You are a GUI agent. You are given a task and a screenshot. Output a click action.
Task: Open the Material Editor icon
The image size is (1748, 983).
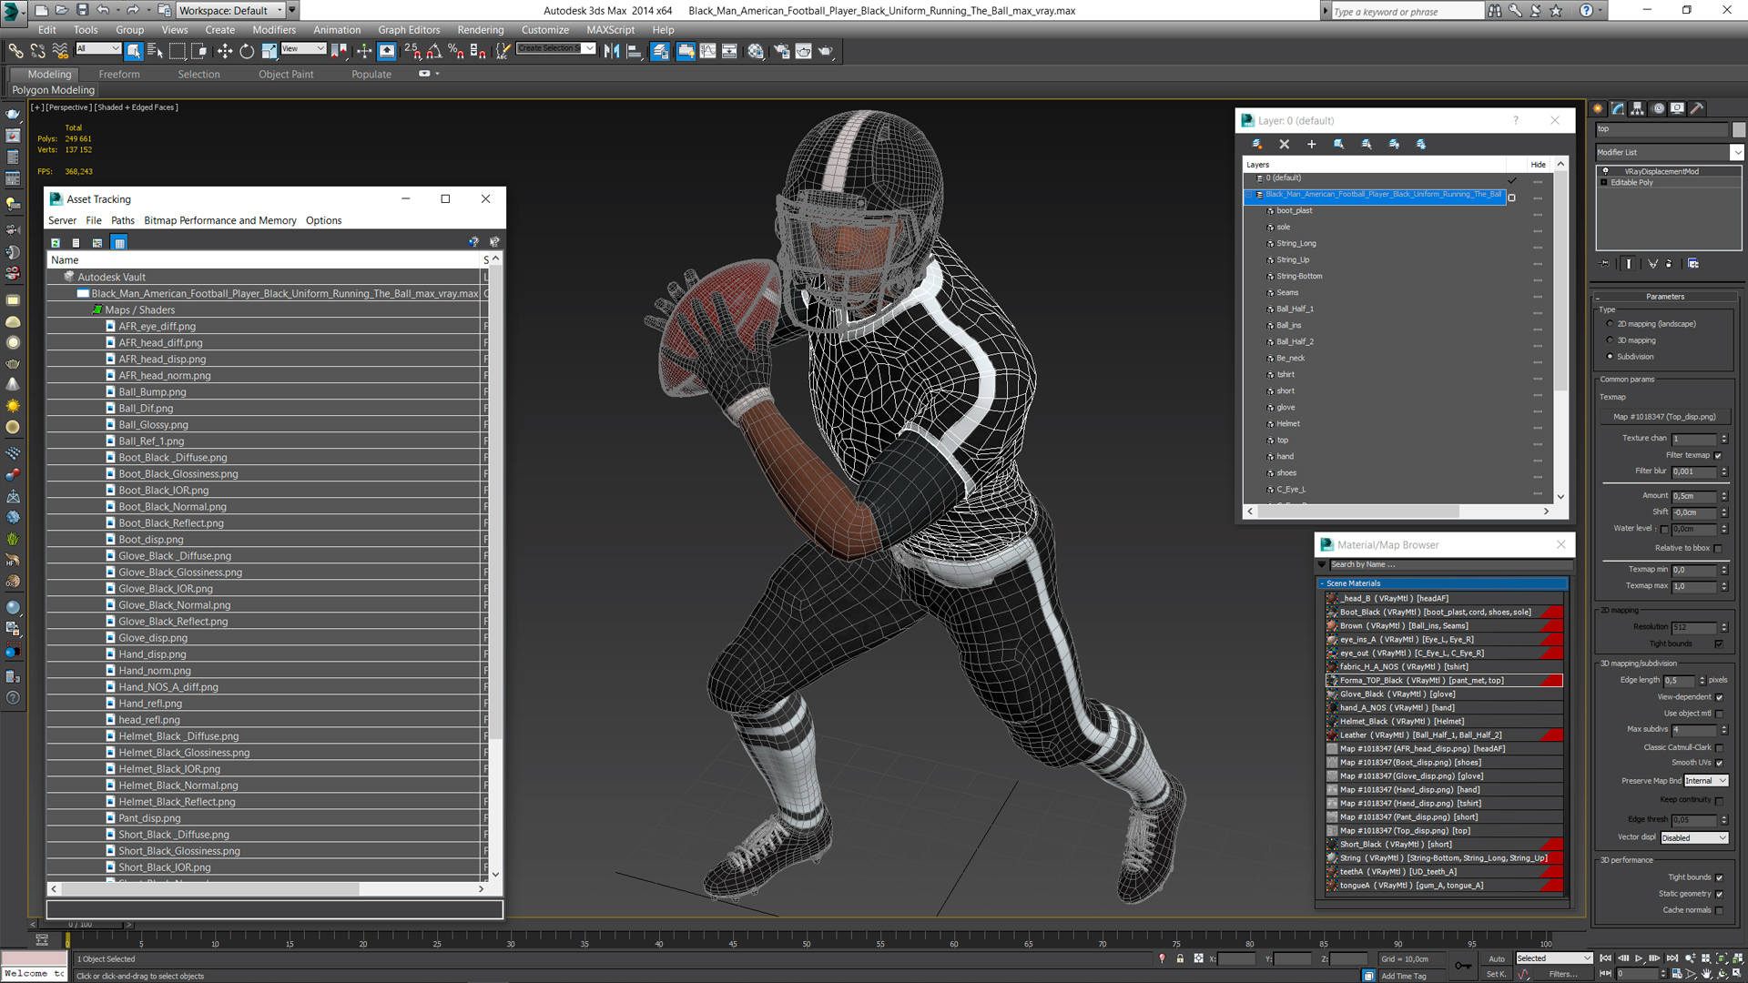tap(756, 51)
